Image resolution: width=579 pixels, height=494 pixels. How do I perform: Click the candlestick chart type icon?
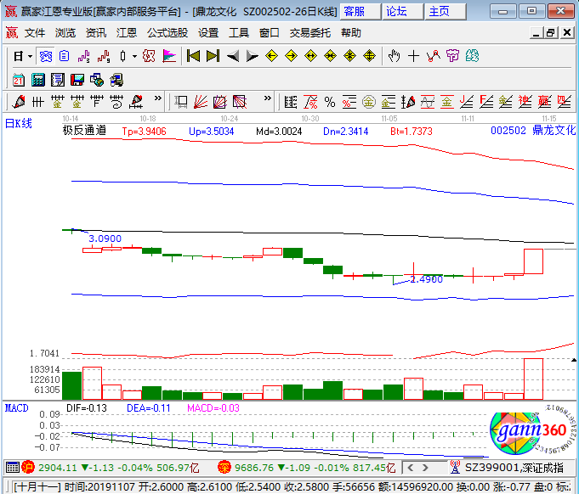click(x=123, y=56)
